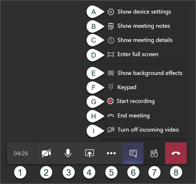Viewport: 196px width, 184px height.
Task: Click the 04:26 meeting timer
Action: pos(21,153)
